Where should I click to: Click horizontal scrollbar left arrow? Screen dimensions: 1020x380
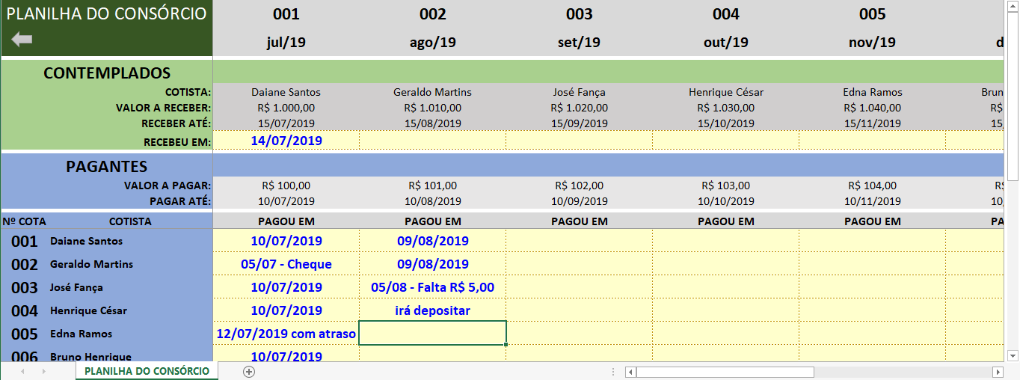point(630,372)
